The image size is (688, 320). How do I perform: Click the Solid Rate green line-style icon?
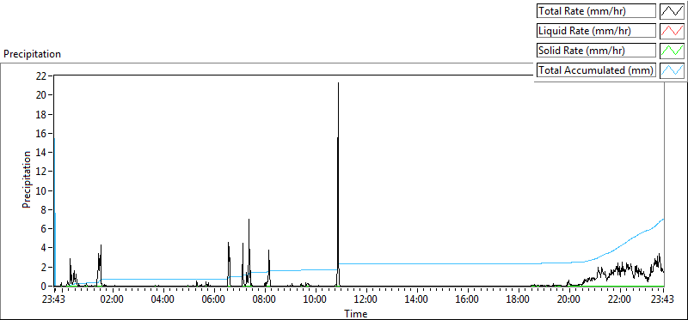tap(673, 51)
